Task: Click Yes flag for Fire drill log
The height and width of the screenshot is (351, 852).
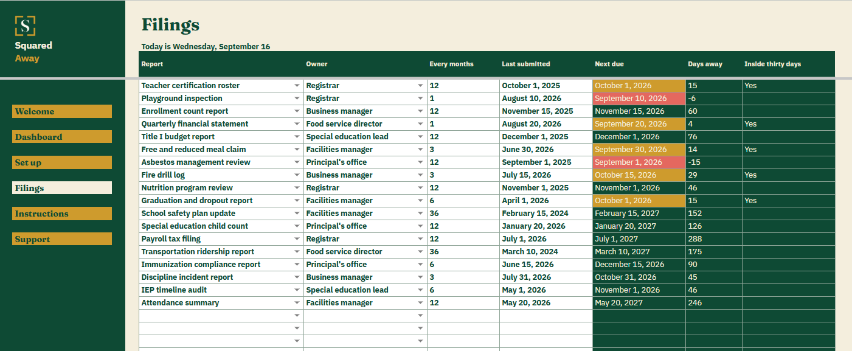Action: pyautogui.click(x=789, y=175)
